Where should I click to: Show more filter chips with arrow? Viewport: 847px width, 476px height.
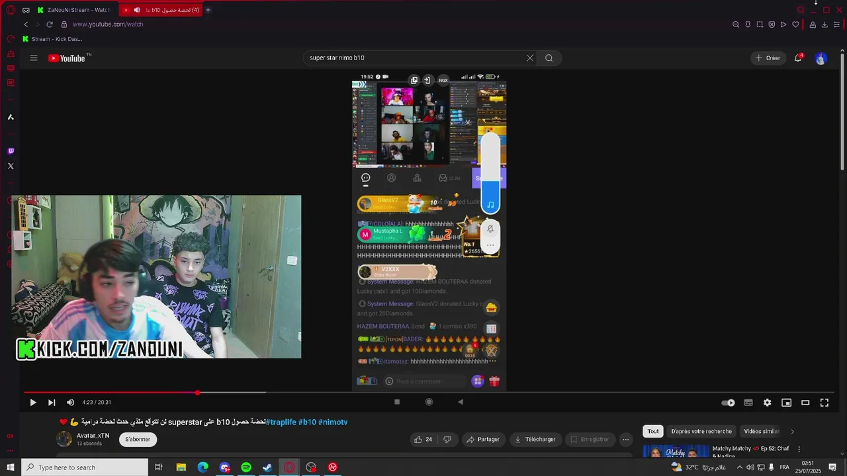pos(792,431)
